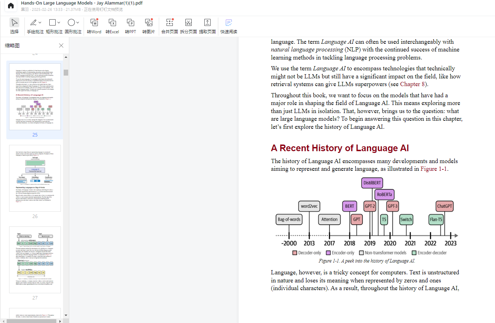Click the Attention box in the figure

pos(330,219)
